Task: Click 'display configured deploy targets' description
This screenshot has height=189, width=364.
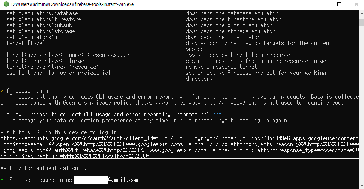Action: (259, 46)
